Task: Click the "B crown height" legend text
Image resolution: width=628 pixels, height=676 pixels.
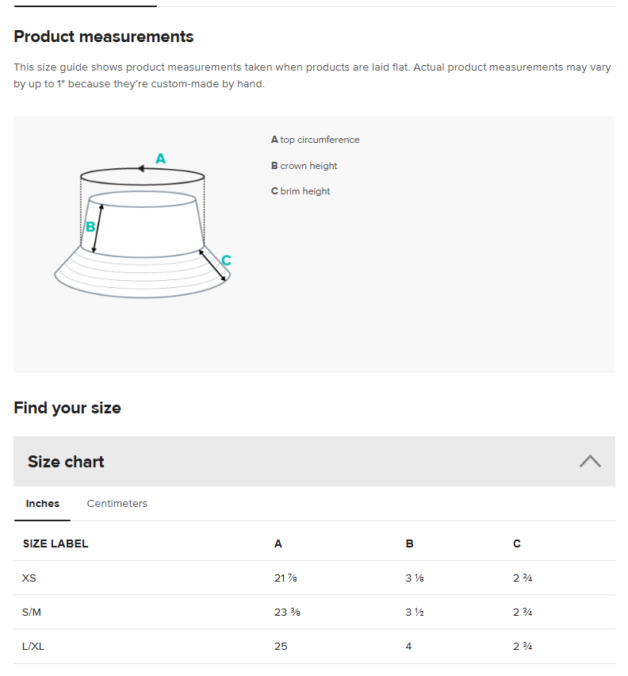Action: [x=304, y=166]
